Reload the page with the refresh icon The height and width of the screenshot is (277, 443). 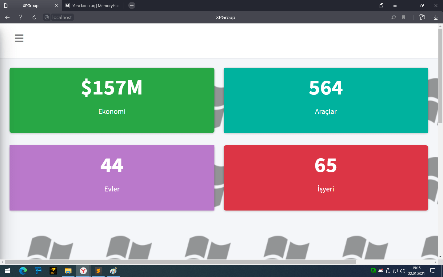pyautogui.click(x=34, y=18)
